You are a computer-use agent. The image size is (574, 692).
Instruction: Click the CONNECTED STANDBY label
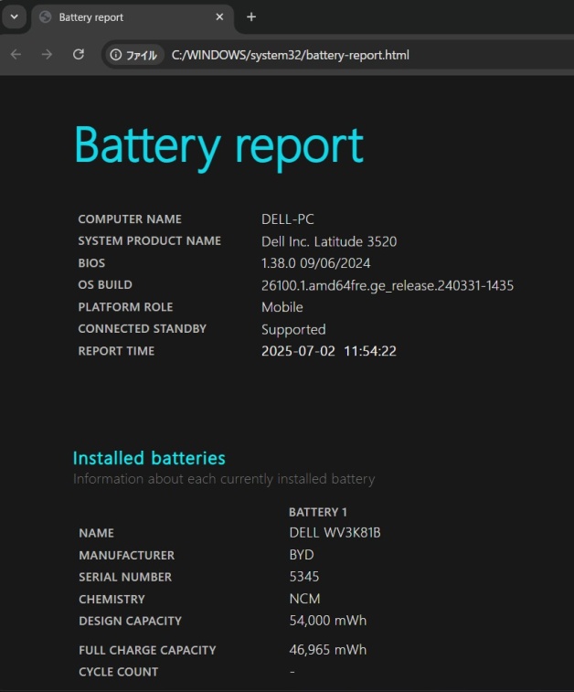(142, 329)
